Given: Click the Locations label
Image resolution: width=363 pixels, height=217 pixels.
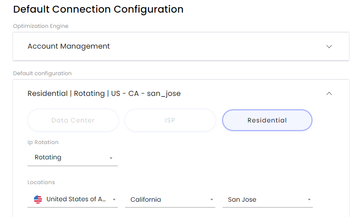Looking at the screenshot, I should pos(41,182).
